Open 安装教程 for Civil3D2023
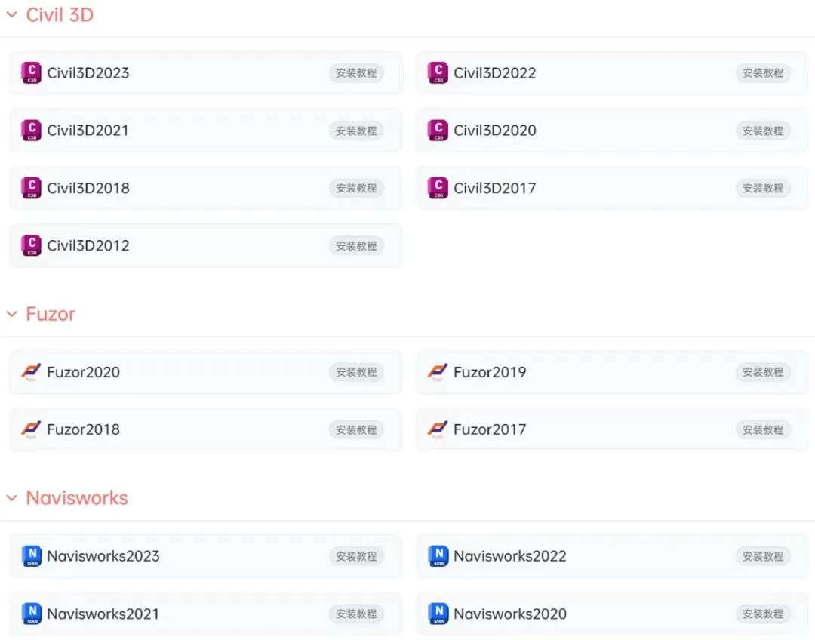 tap(356, 72)
